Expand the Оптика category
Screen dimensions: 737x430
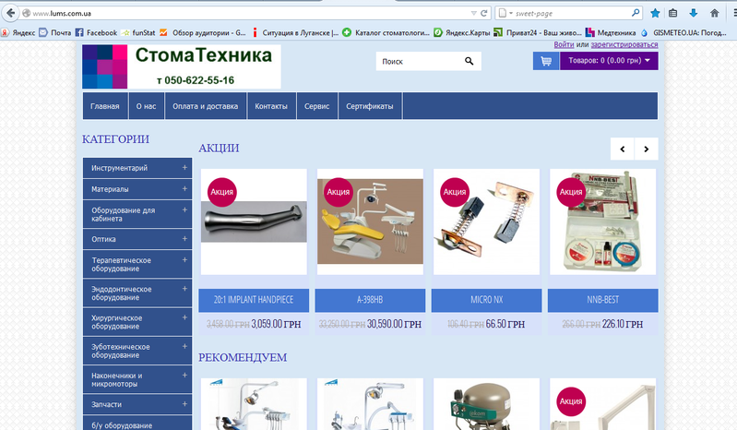(137, 238)
